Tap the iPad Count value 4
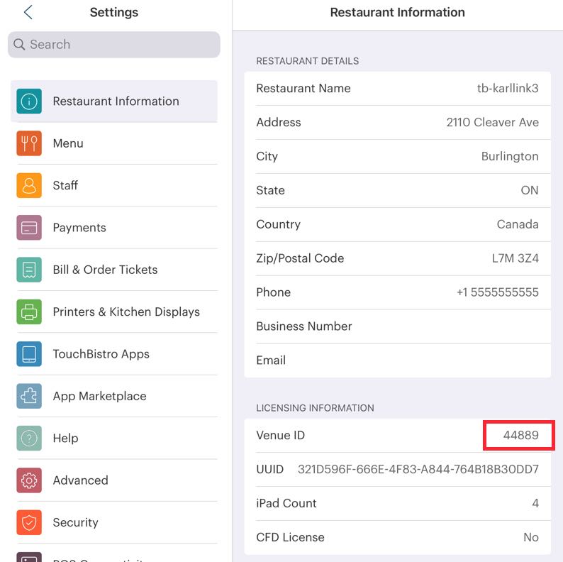The width and height of the screenshot is (563, 562). click(x=535, y=503)
